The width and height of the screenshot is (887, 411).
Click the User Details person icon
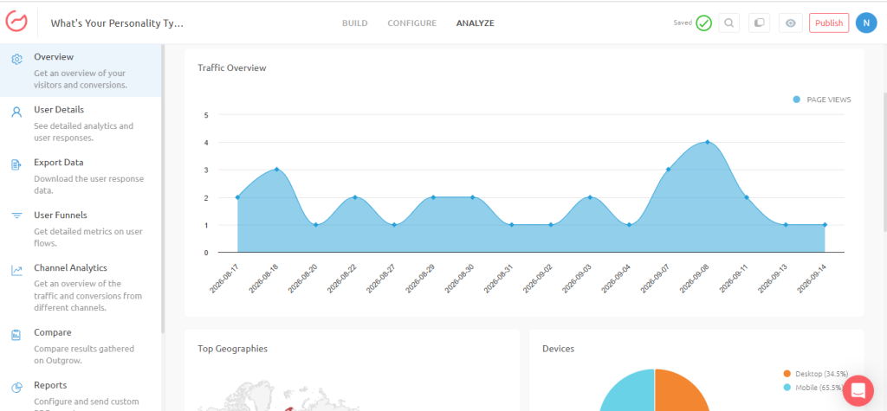pyautogui.click(x=17, y=112)
